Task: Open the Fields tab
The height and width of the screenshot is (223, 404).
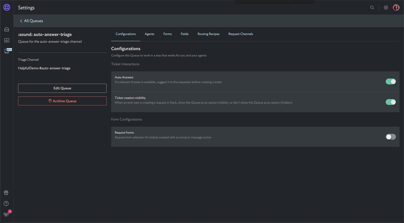Action: pyautogui.click(x=184, y=34)
